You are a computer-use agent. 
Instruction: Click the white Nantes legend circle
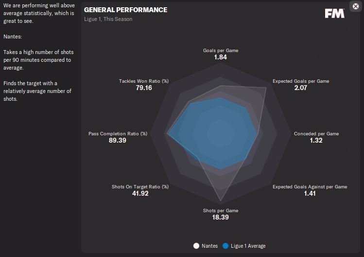point(196,246)
